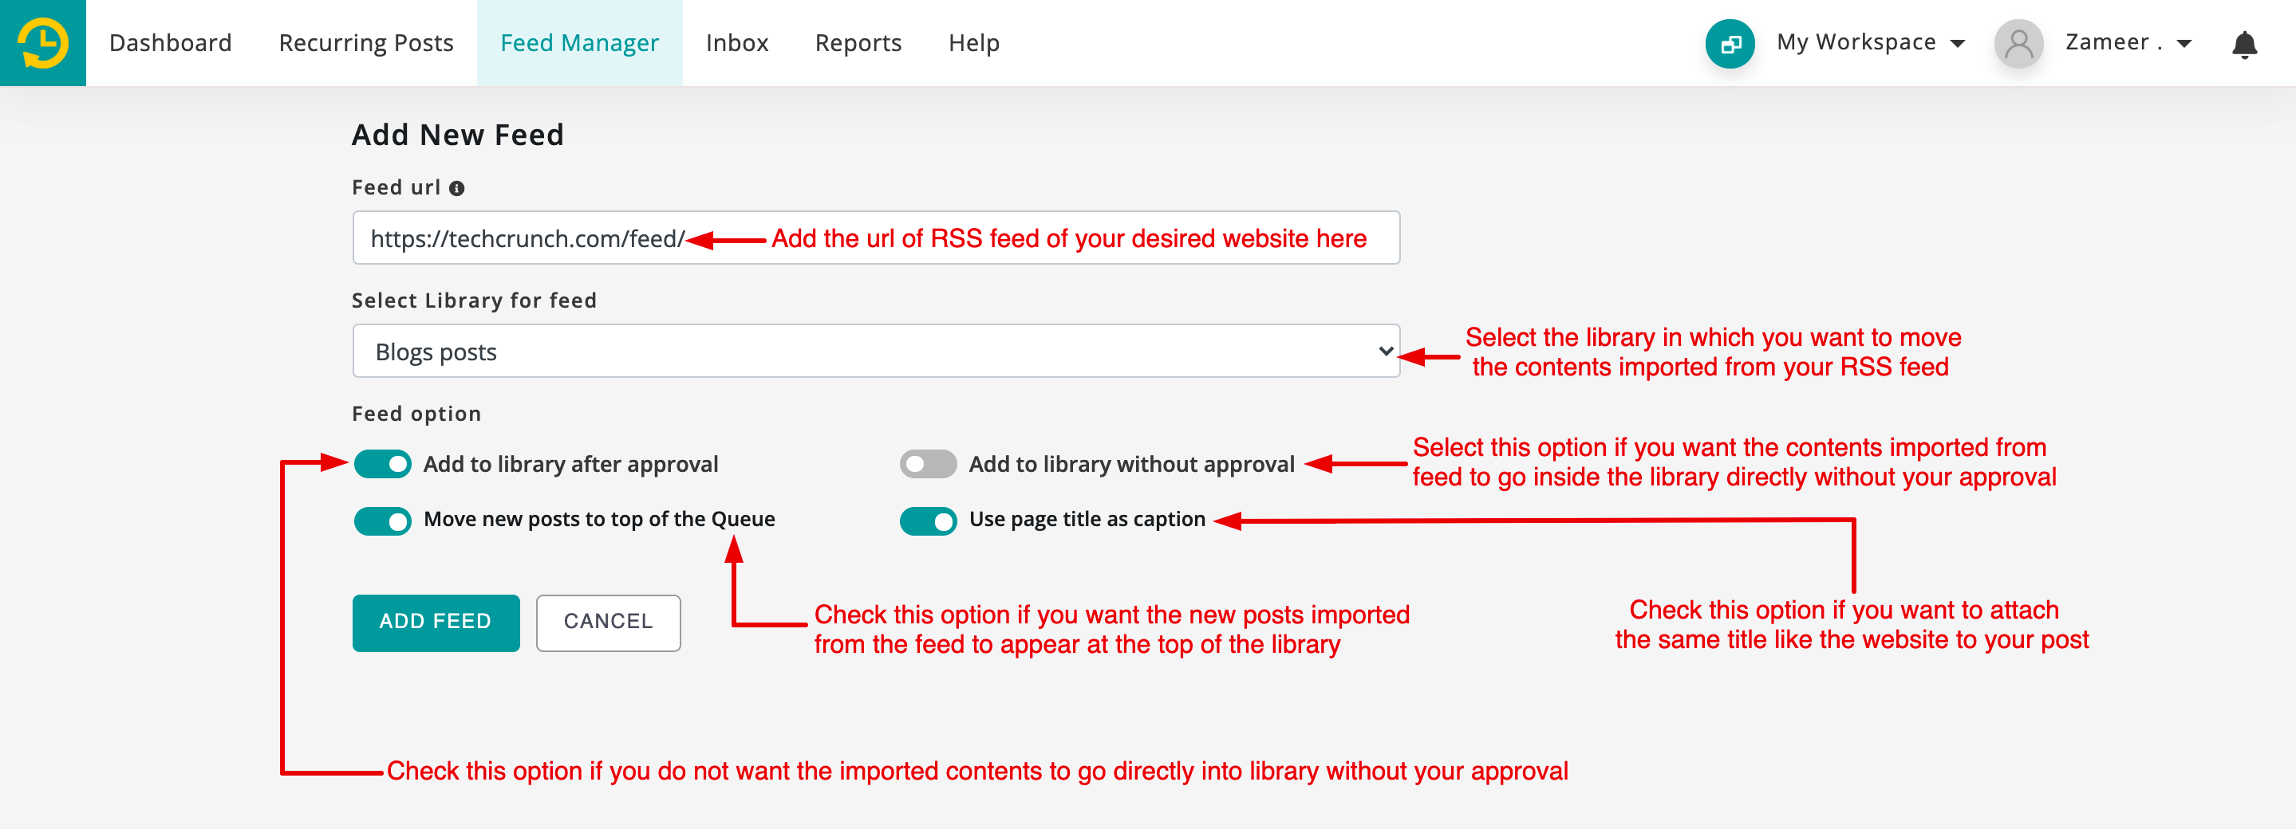Open the Select Library for feed dropdown

tap(875, 351)
